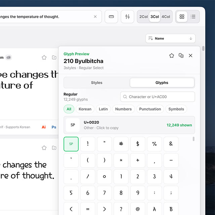Click the '3styles · Regular Select' text
This screenshot has width=215, height=215.
tap(84, 68)
